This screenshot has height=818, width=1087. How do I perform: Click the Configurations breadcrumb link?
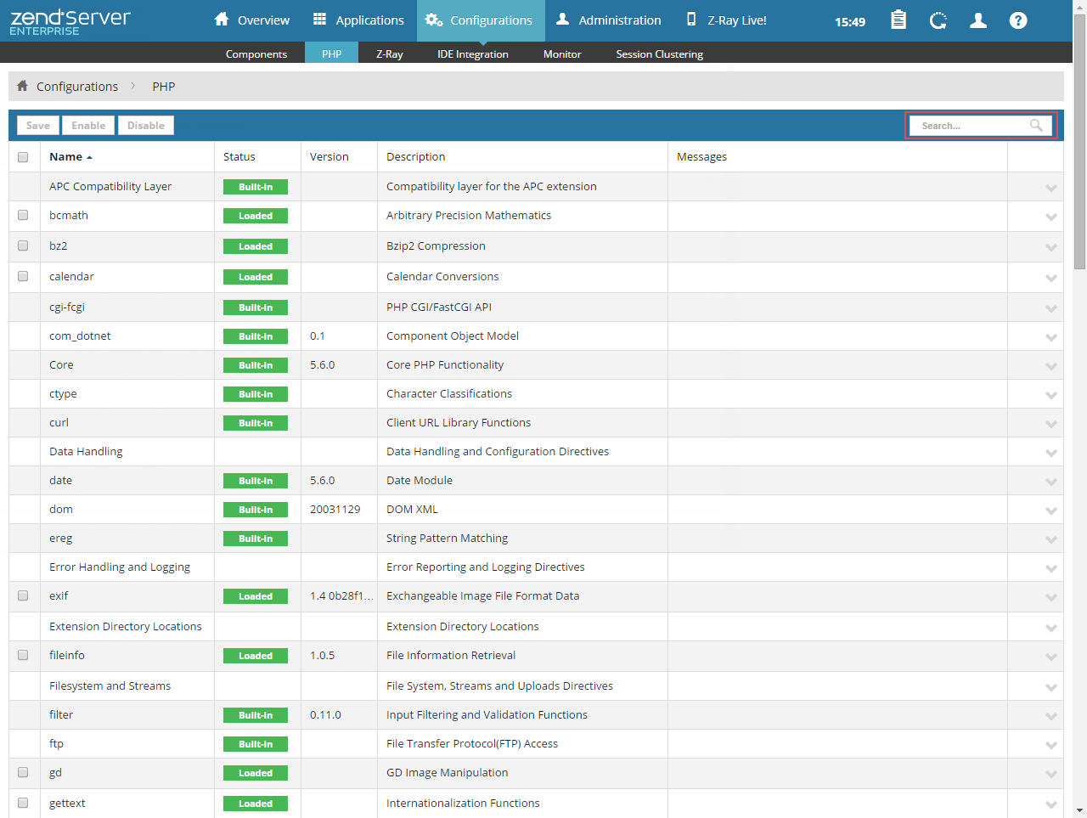(x=77, y=87)
